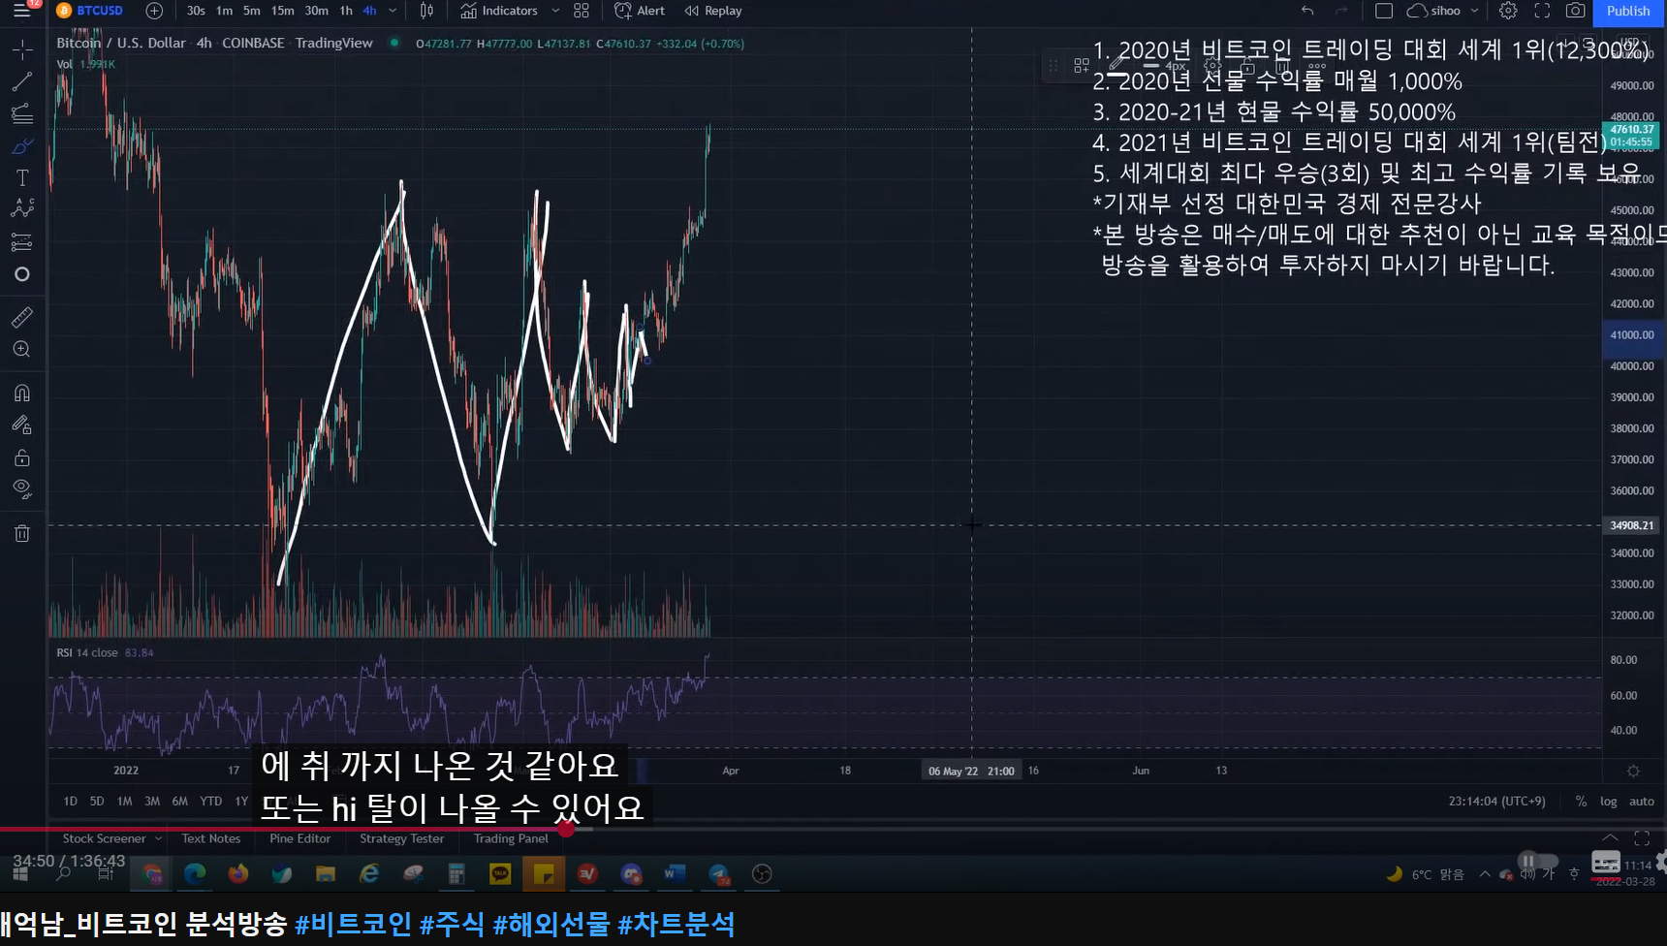Open the TradingView hamburger menu
The width and height of the screenshot is (1667, 946).
tap(21, 11)
